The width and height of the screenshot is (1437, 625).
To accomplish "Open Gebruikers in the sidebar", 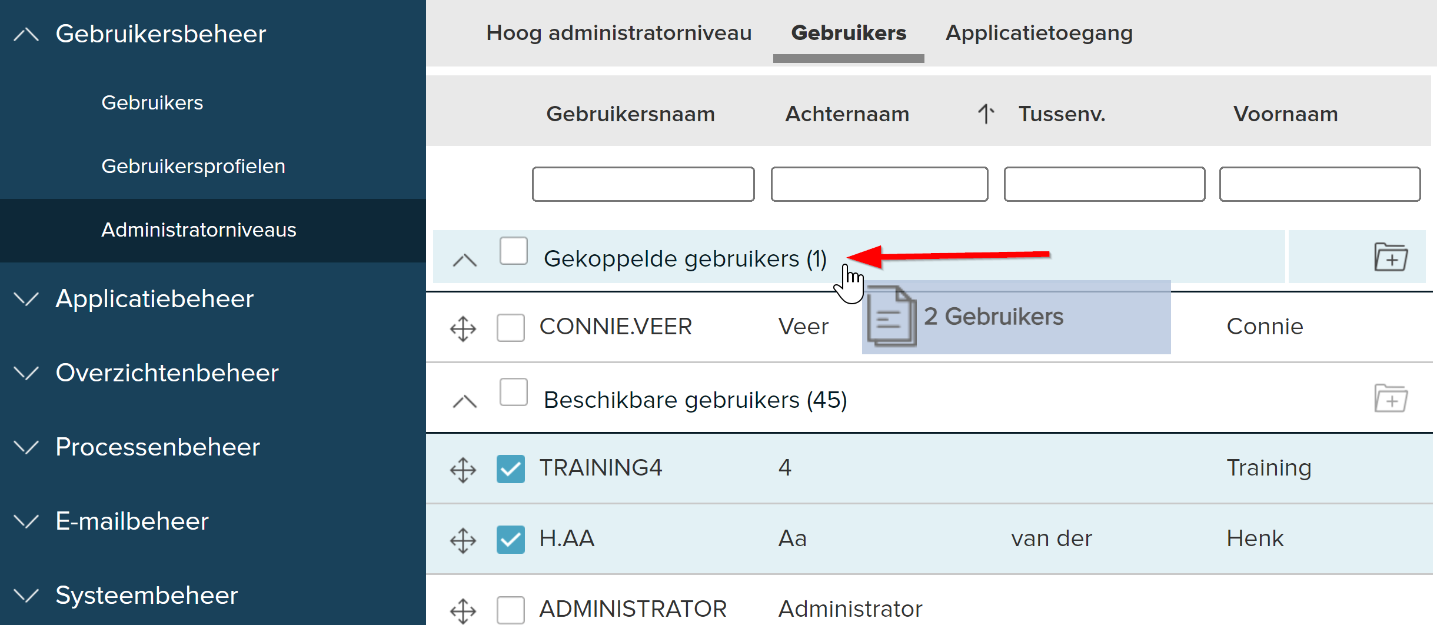I will click(152, 102).
